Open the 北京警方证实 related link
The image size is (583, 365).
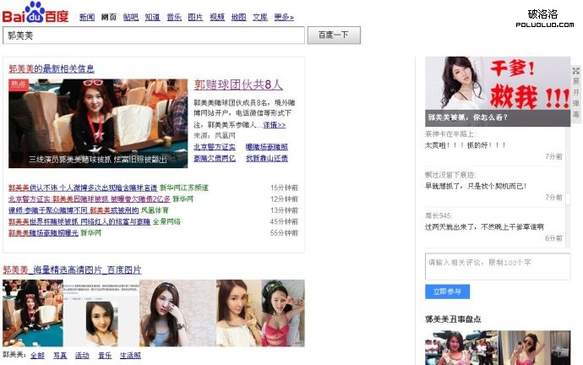click(215, 146)
